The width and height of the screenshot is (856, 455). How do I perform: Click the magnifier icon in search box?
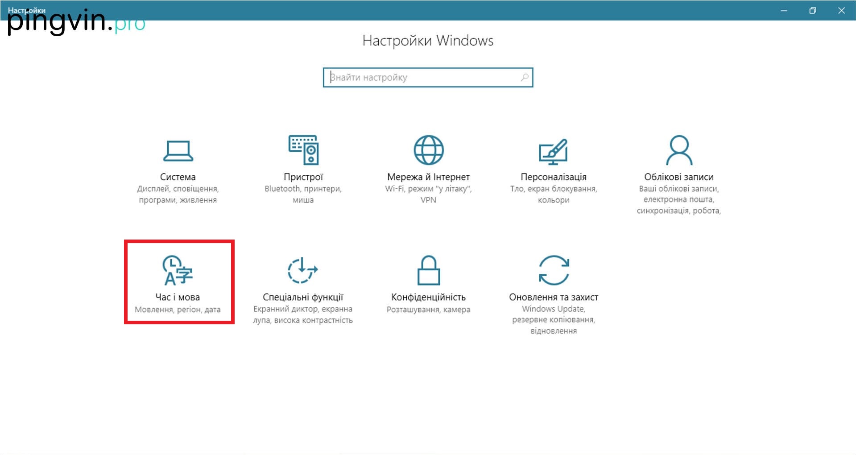(525, 78)
